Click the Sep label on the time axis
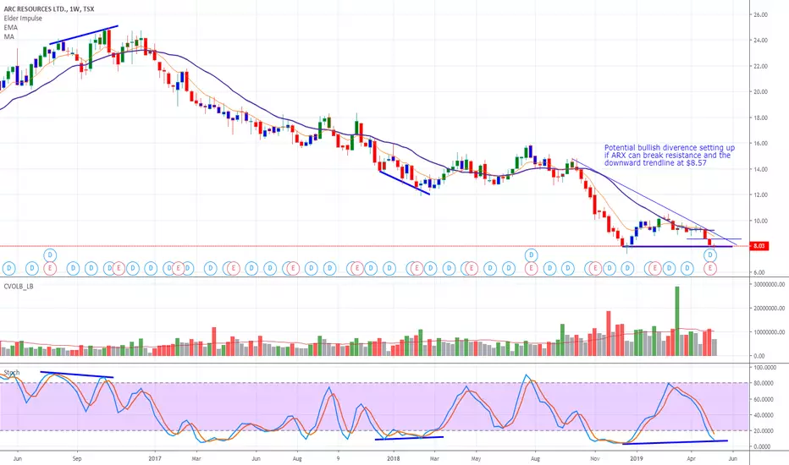This screenshot has width=789, height=465. coord(77,458)
